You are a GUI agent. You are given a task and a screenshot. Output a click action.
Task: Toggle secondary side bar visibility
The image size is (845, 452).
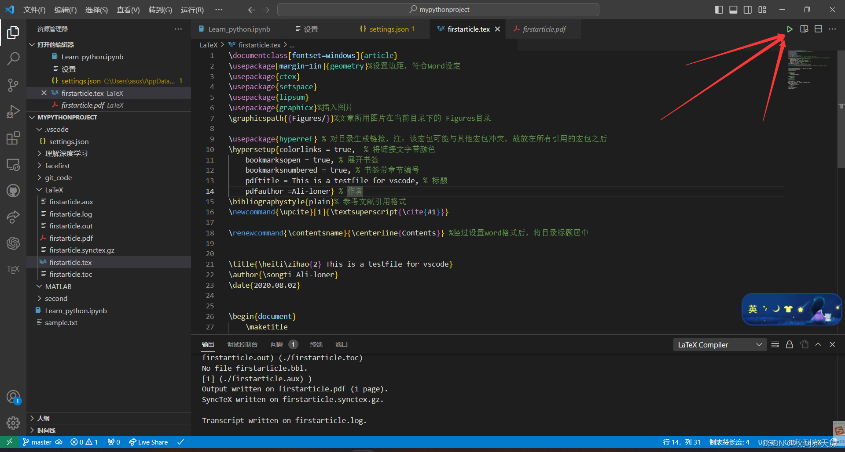[x=748, y=10]
